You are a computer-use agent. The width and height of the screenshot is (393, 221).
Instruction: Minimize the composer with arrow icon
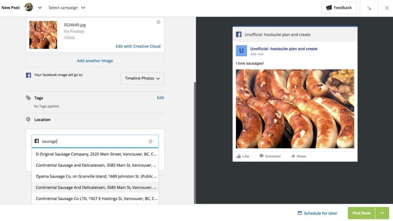pyautogui.click(x=369, y=8)
